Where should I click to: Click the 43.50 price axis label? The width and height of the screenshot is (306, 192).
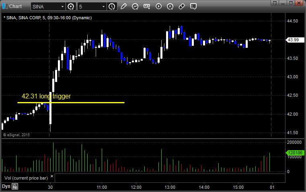(x=293, y=58)
